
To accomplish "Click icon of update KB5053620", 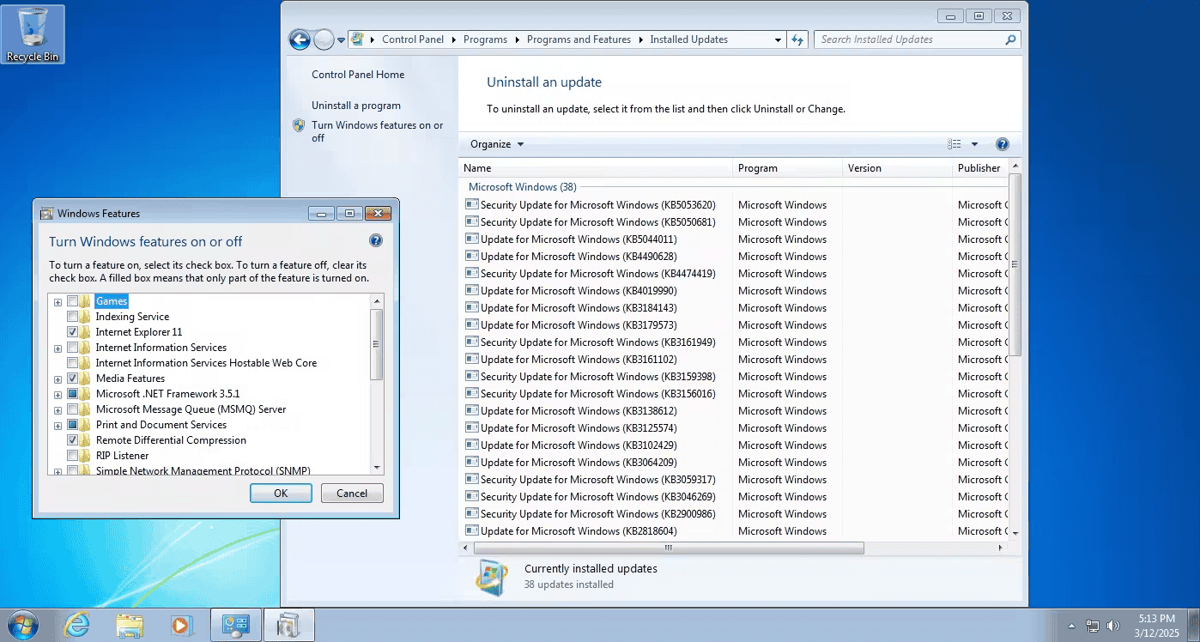I will click(x=471, y=204).
